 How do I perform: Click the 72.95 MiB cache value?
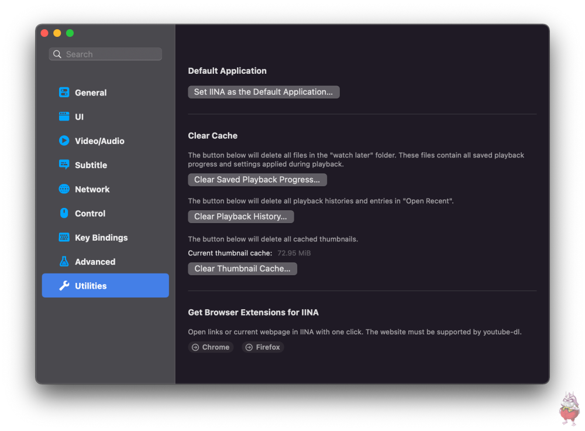(294, 253)
